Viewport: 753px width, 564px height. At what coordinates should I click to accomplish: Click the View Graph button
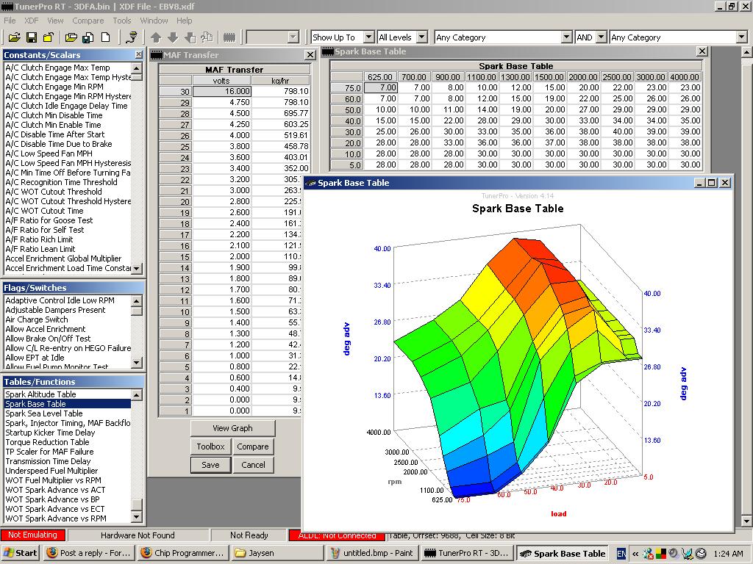232,428
